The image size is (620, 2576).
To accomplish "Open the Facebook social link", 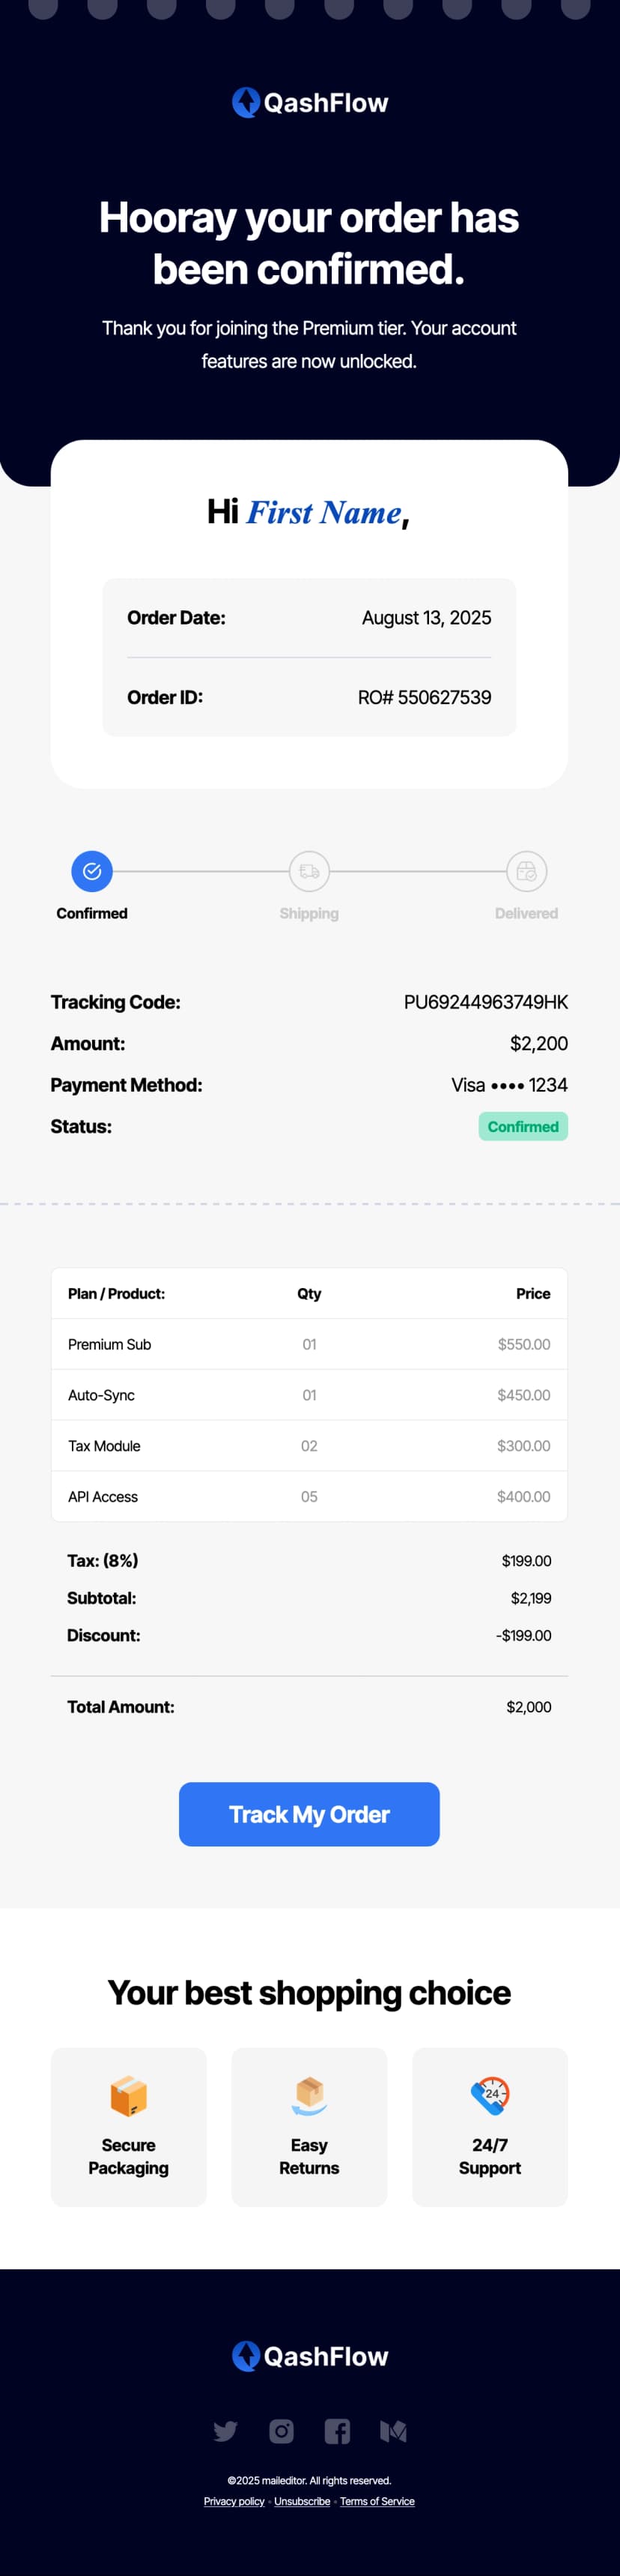I will [x=338, y=2431].
